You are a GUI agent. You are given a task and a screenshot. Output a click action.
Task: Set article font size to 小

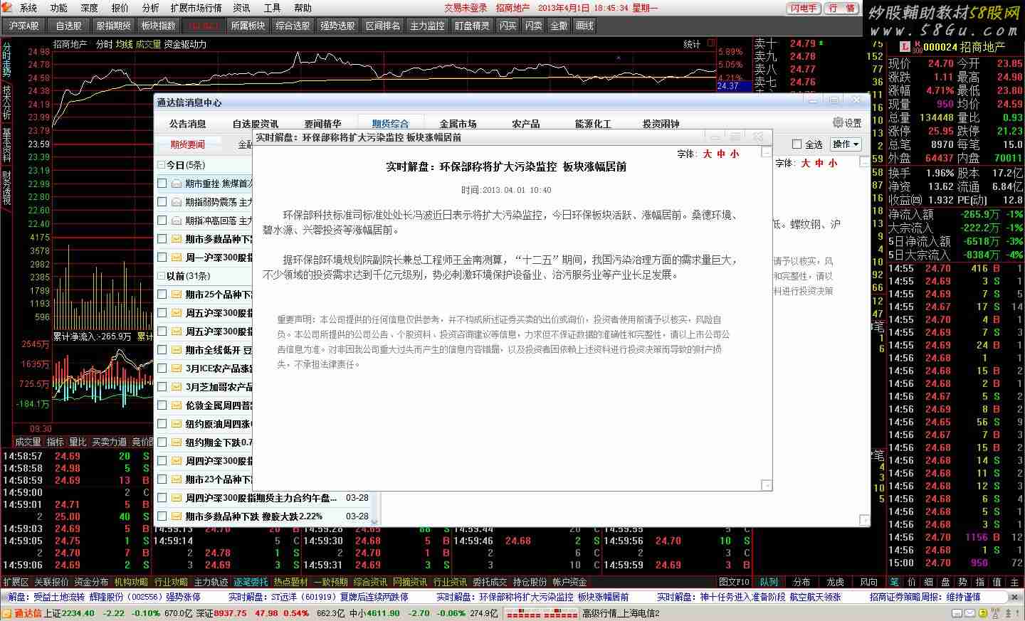(735, 154)
